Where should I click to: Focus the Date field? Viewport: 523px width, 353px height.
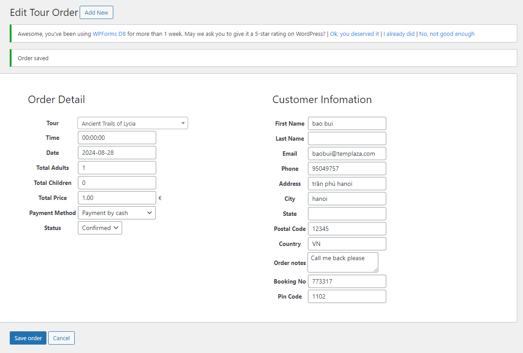117,153
